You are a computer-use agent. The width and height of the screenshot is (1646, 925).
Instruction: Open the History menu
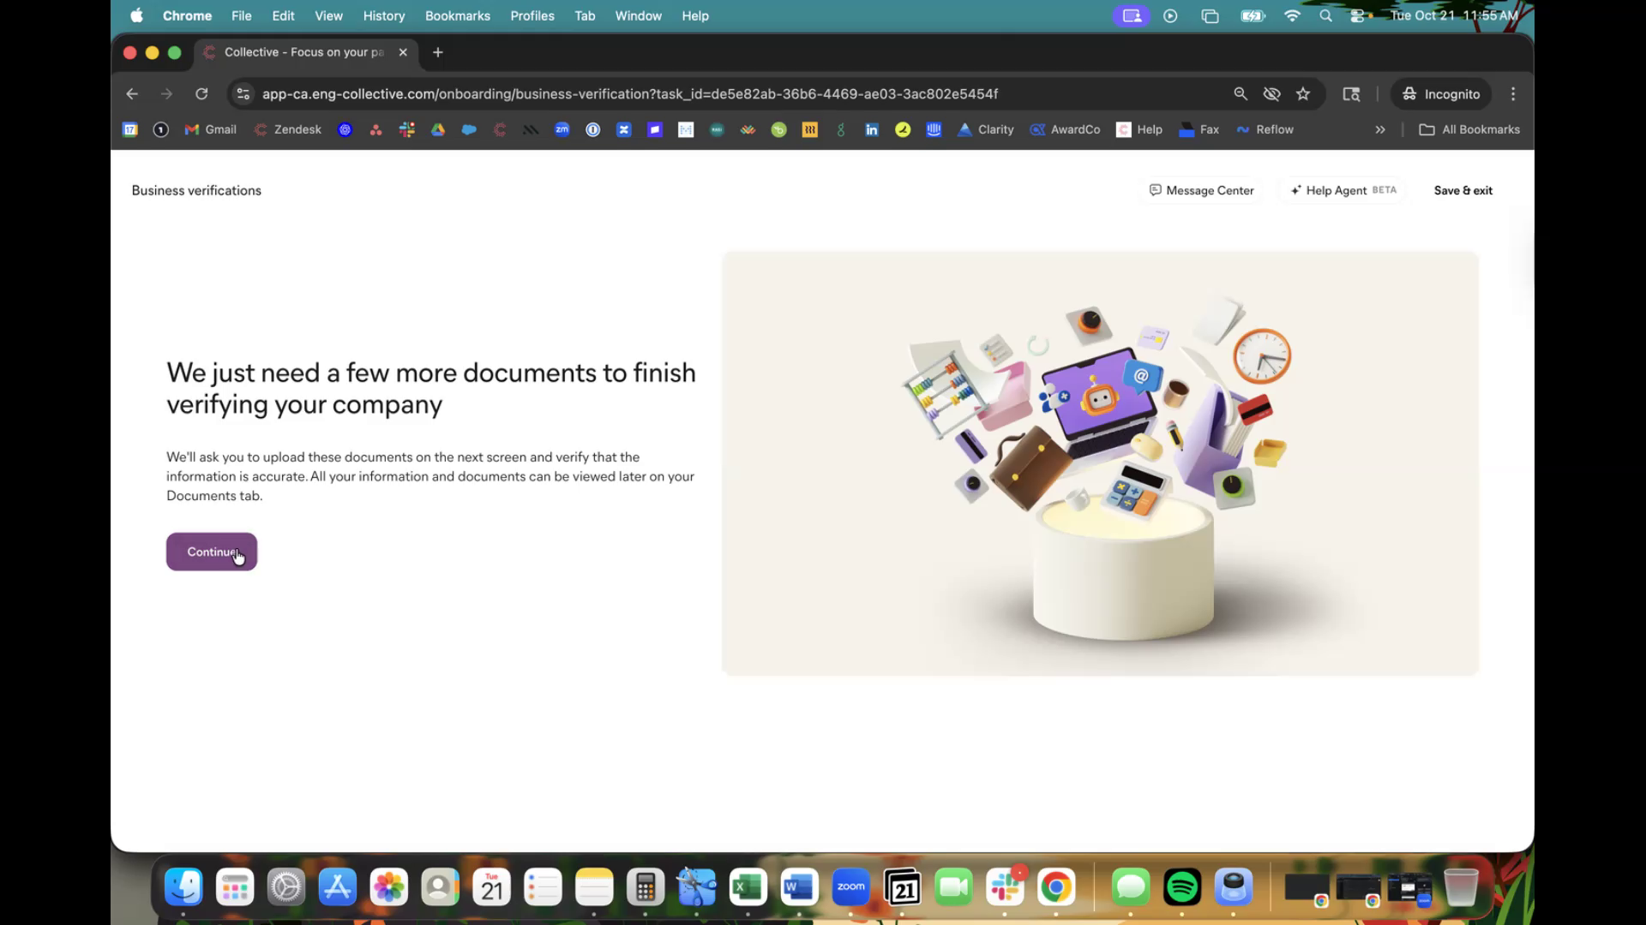(x=383, y=15)
